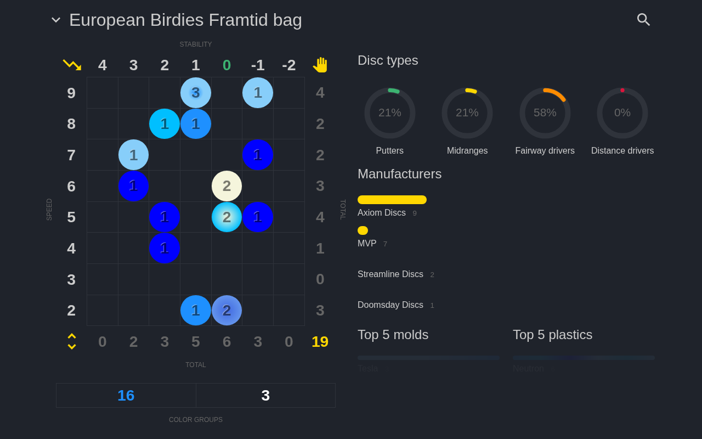Toggle the hand orientation icon

[320, 65]
